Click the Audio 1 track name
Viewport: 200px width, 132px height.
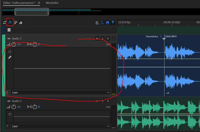click(x=17, y=38)
